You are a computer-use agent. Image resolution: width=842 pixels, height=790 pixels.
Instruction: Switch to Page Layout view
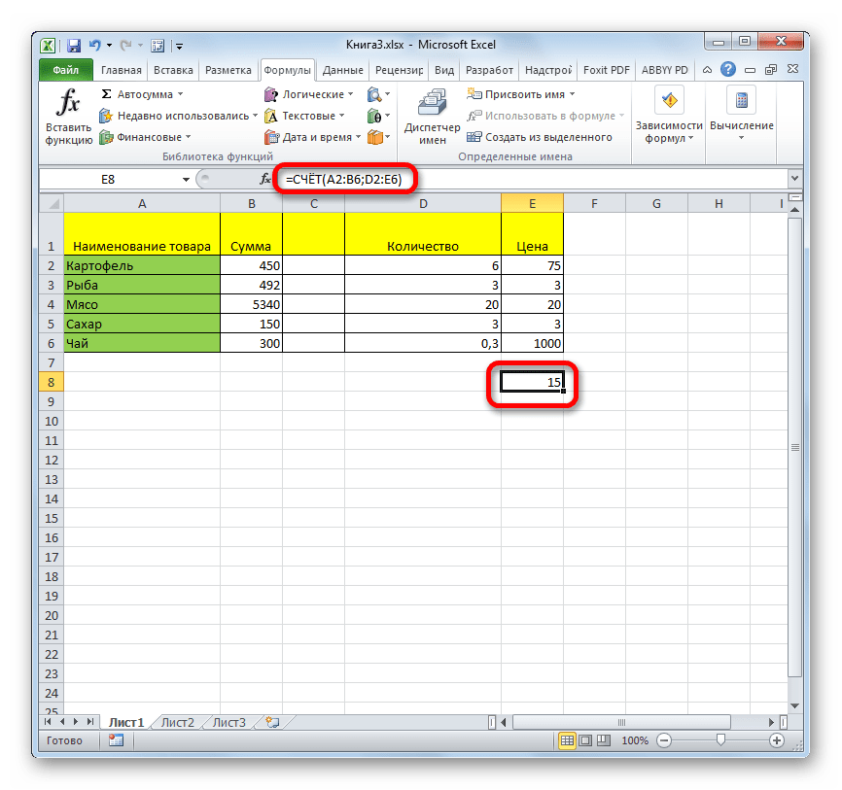585,740
